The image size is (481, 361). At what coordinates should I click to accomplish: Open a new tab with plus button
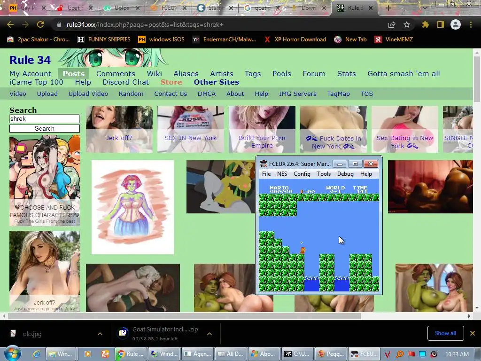pos(388,8)
